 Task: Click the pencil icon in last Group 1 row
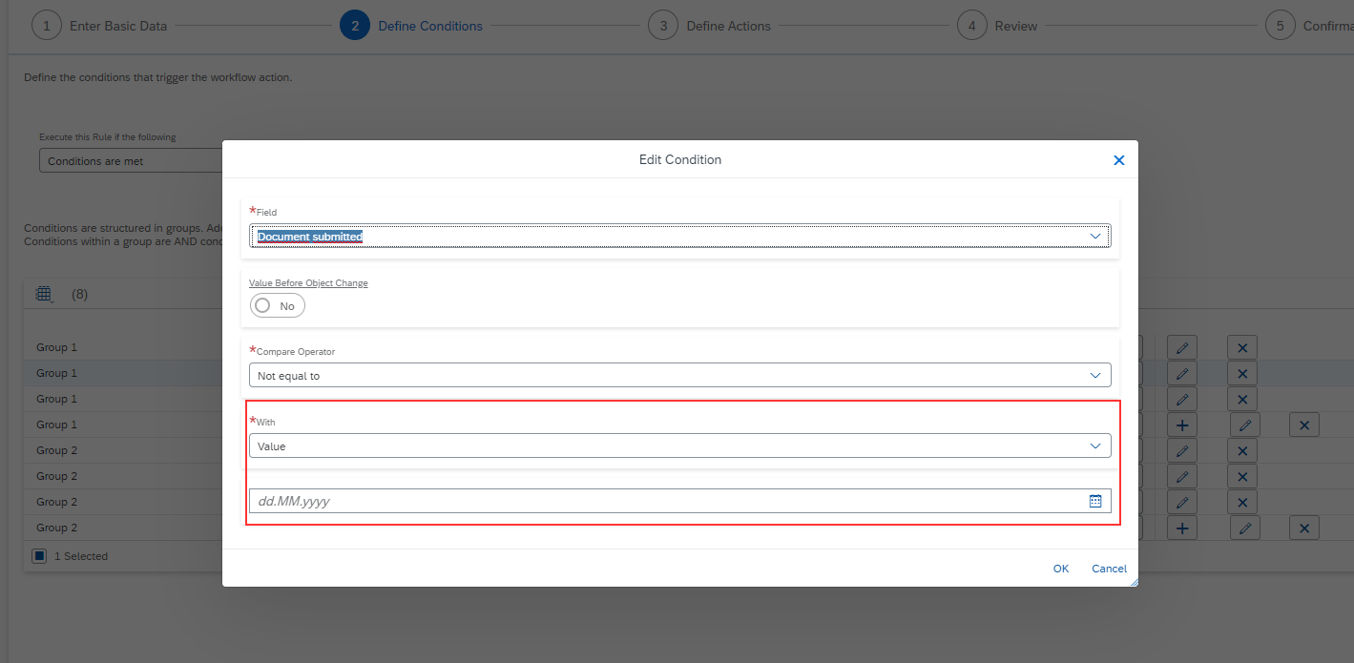[x=1245, y=425]
